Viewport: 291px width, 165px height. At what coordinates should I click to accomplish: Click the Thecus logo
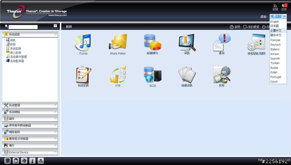click(x=16, y=11)
